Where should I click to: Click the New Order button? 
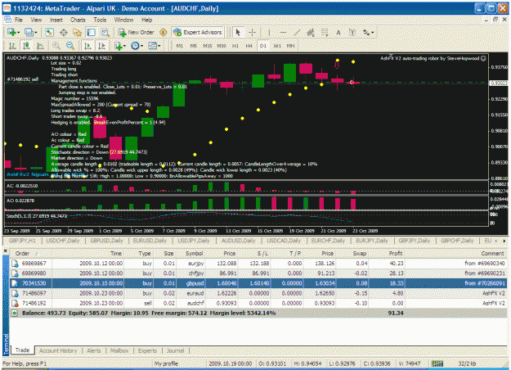click(136, 32)
